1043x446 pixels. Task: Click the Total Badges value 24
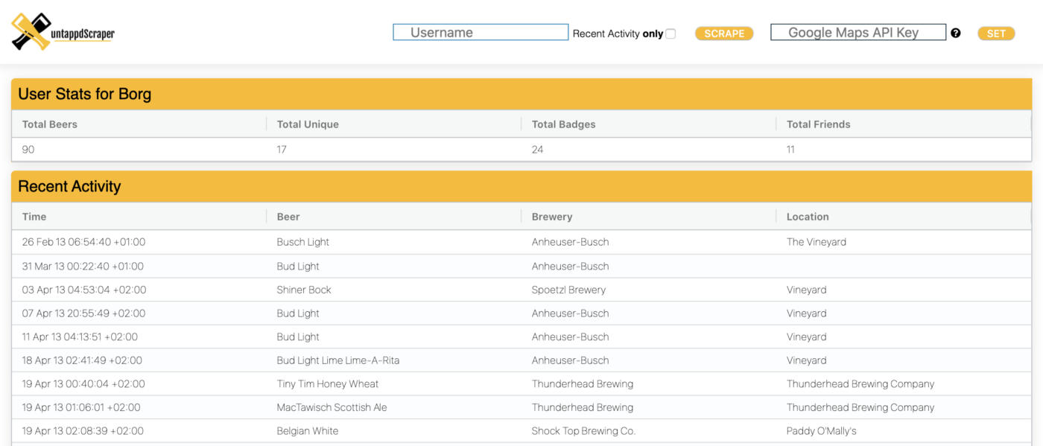click(x=538, y=150)
